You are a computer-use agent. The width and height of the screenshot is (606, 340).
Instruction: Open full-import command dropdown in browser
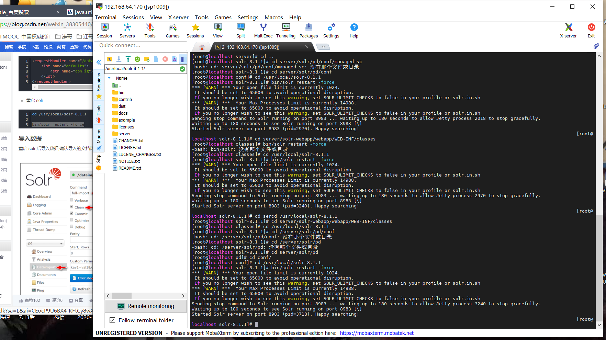tap(81, 193)
